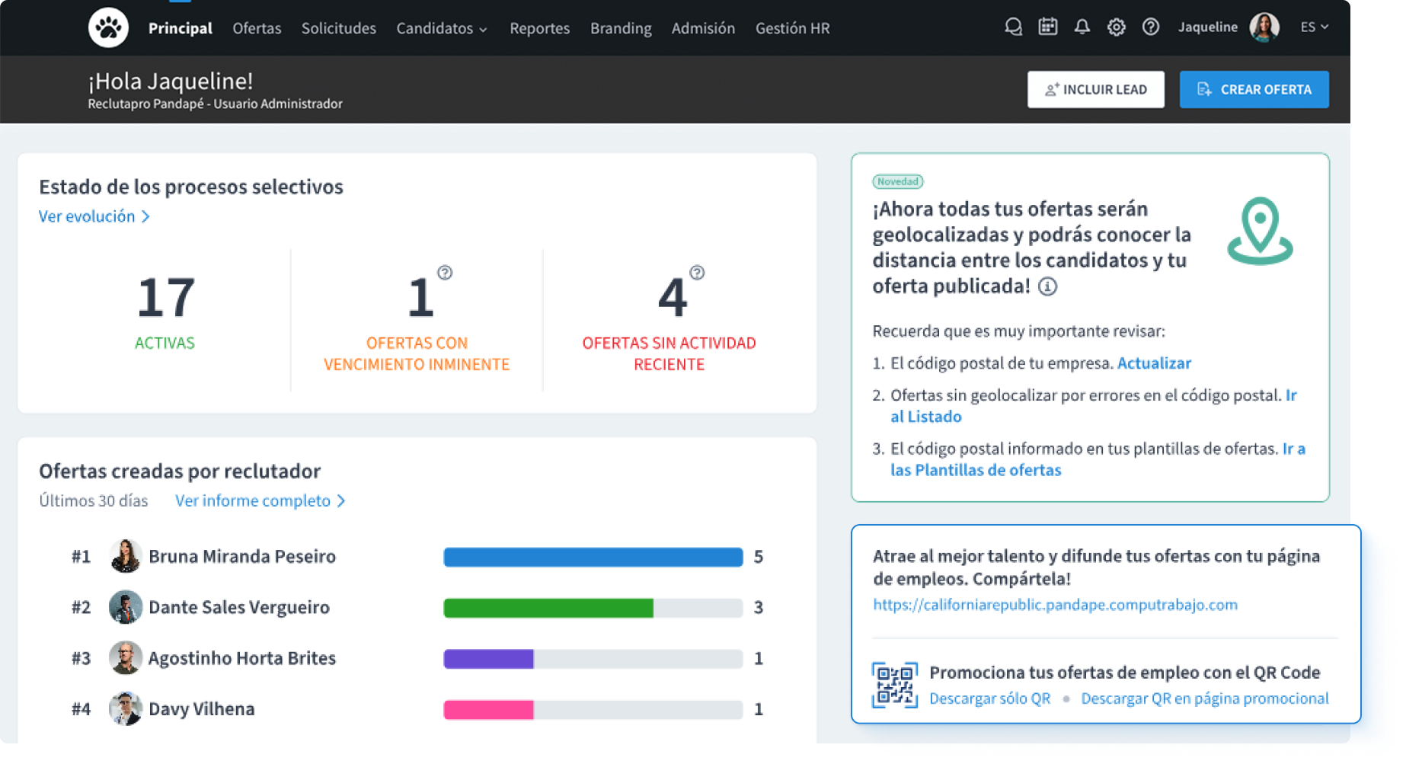Screen dimensions: 1406x764
Task: Open the ES language selector
Action: pos(1314,27)
